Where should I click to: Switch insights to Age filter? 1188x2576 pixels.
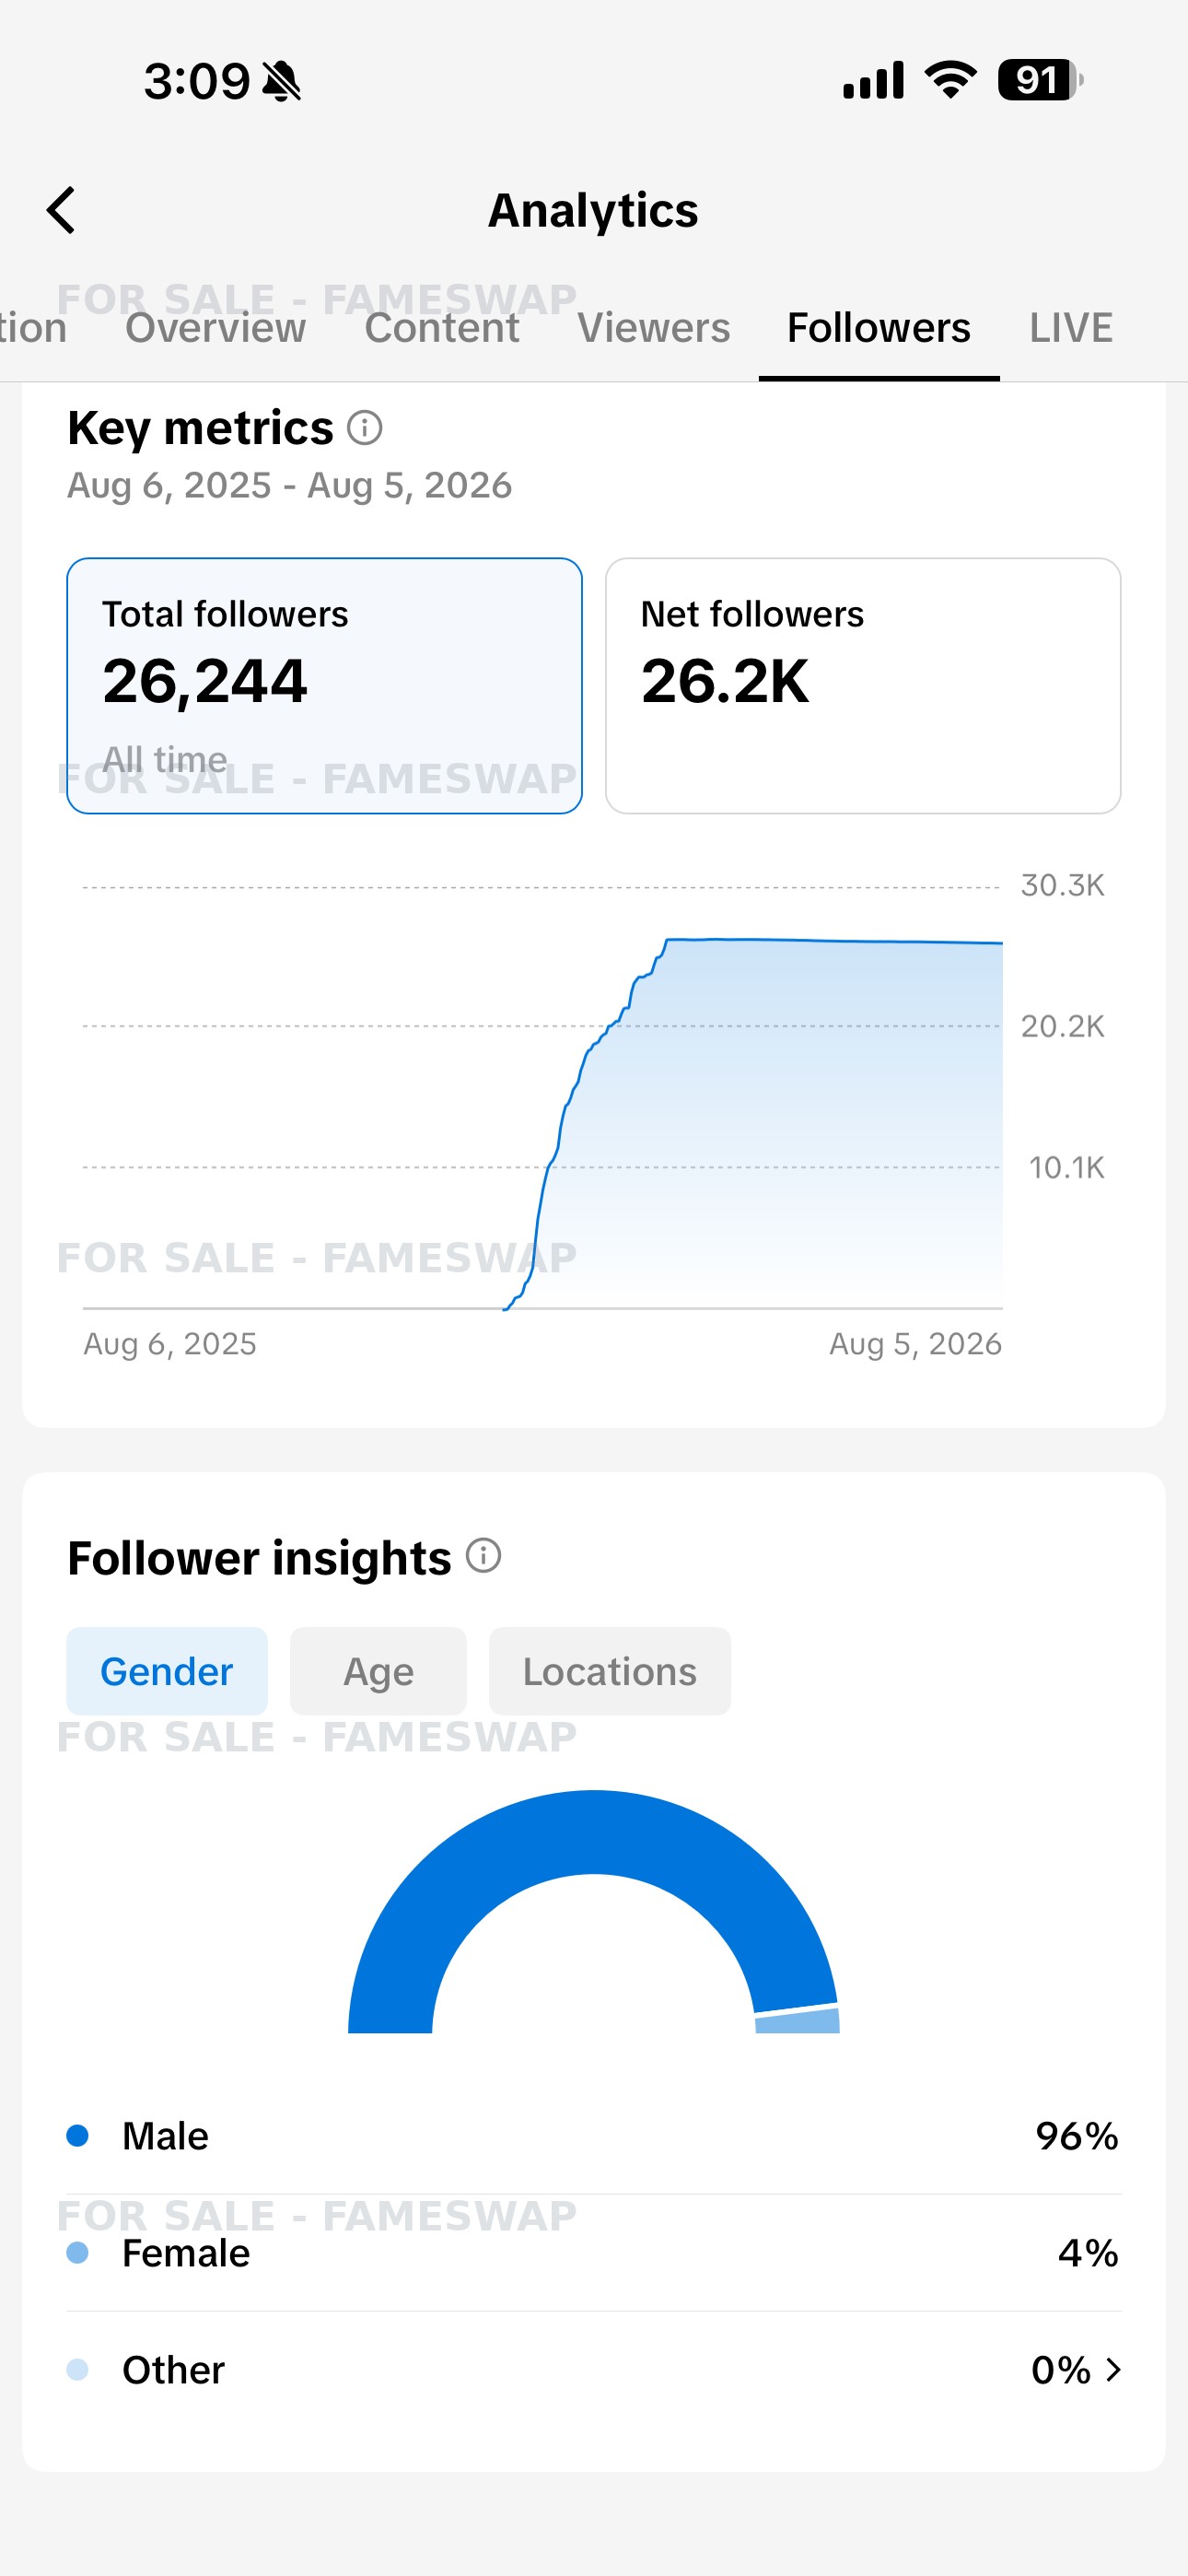pos(378,1671)
